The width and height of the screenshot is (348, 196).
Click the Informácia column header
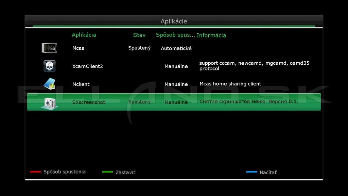click(211, 35)
